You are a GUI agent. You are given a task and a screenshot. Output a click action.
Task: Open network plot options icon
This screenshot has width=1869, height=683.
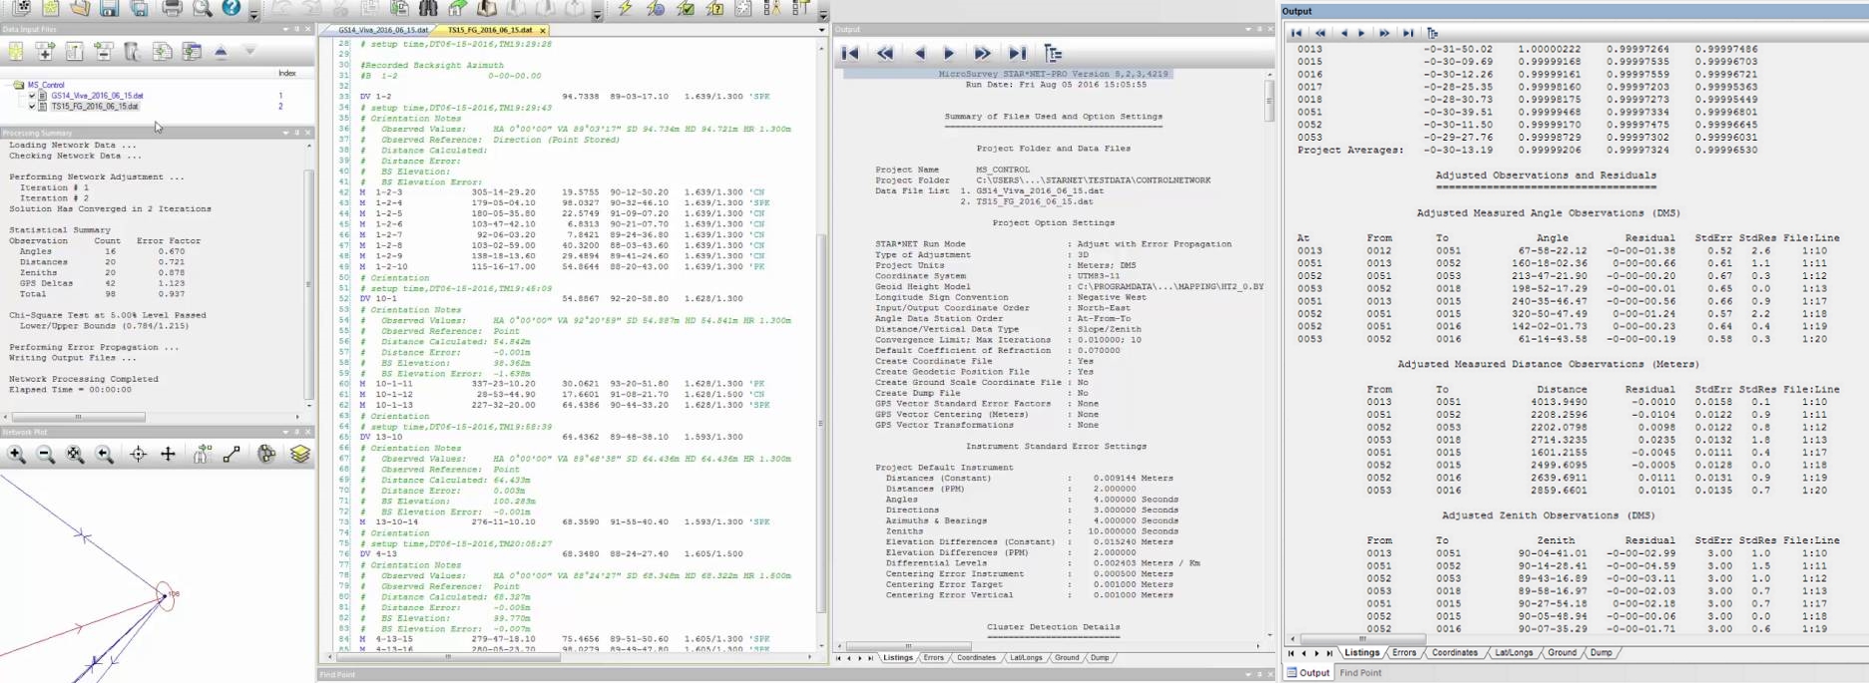coord(266,455)
